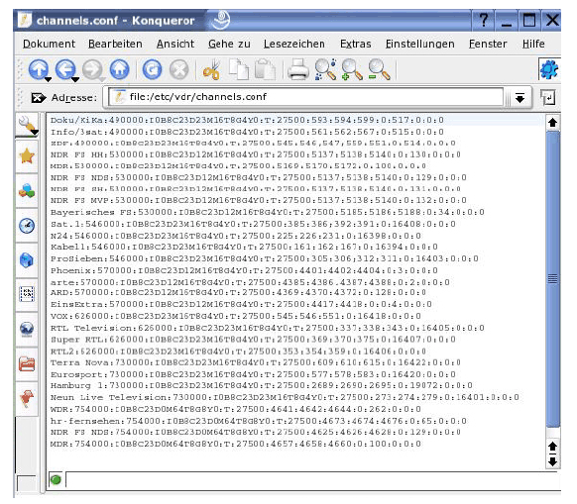Toggle the red folder sidebar panel
The image size is (577, 504).
(27, 364)
